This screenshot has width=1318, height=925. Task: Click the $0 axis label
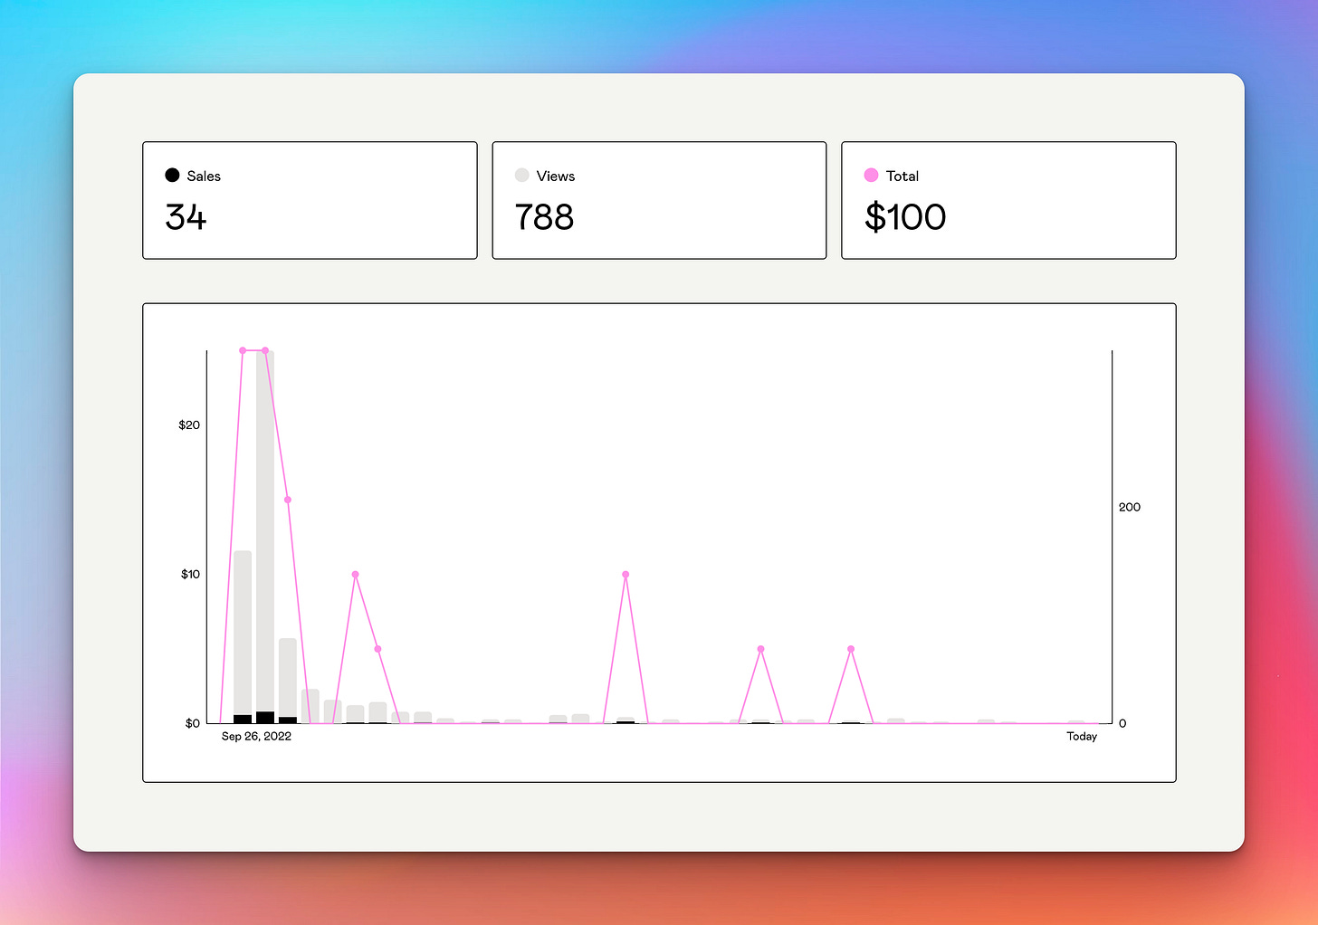(x=192, y=723)
